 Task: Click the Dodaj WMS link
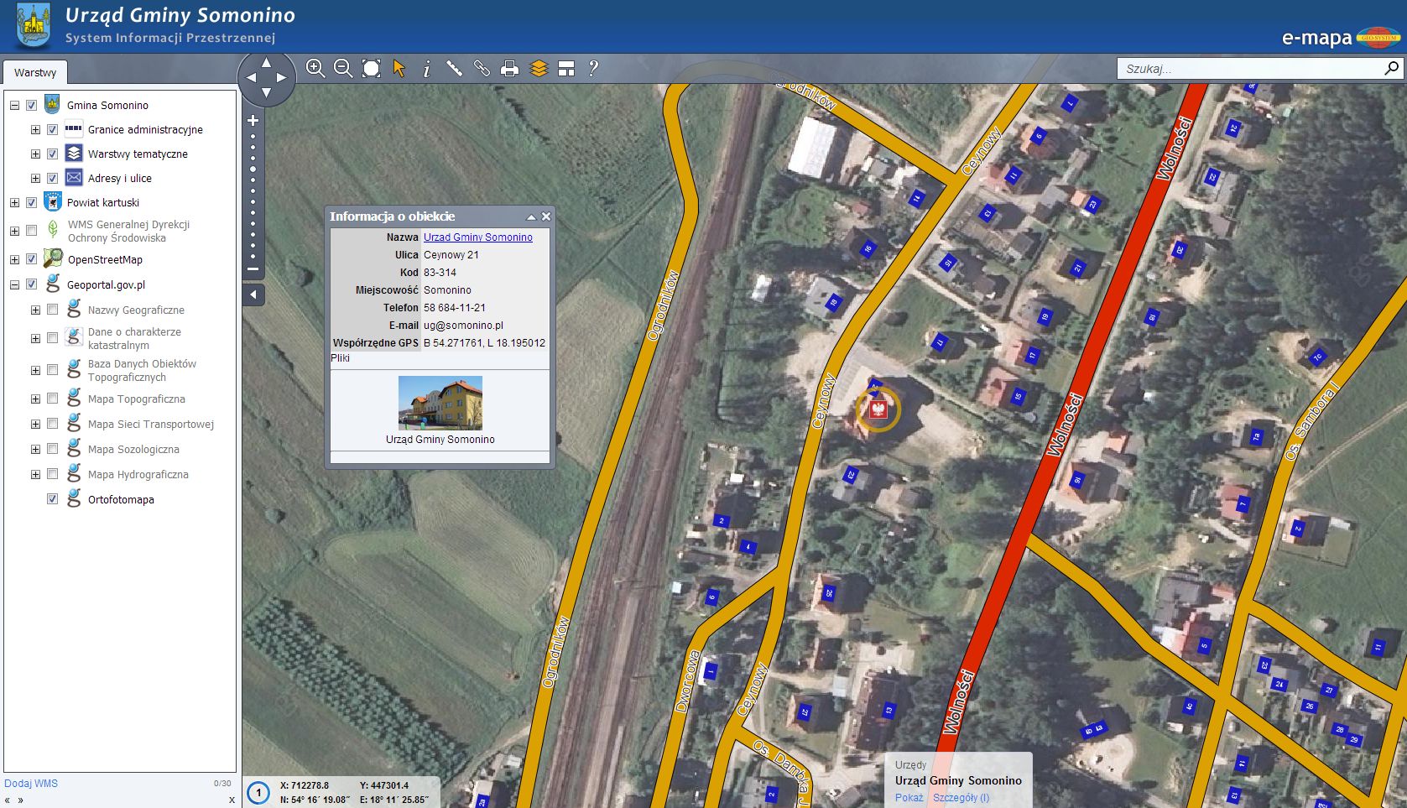pos(31,784)
